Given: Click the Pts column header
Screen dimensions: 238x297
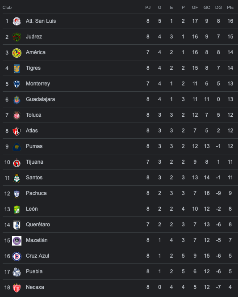Looking at the screenshot, I should [x=230, y=8].
